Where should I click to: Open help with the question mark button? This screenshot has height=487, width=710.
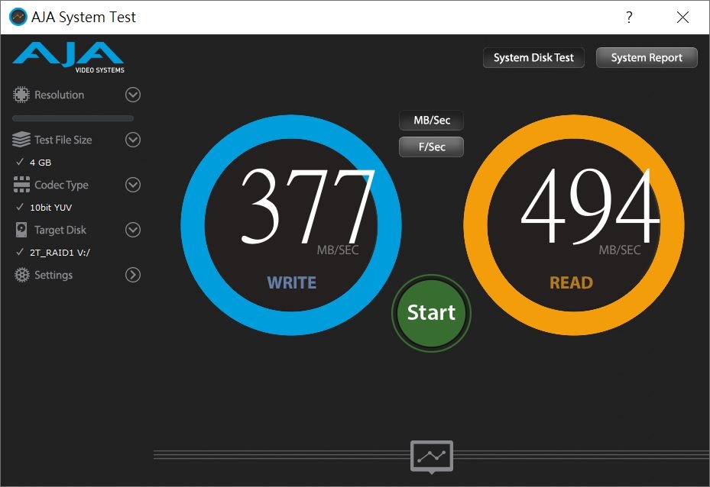tap(629, 18)
